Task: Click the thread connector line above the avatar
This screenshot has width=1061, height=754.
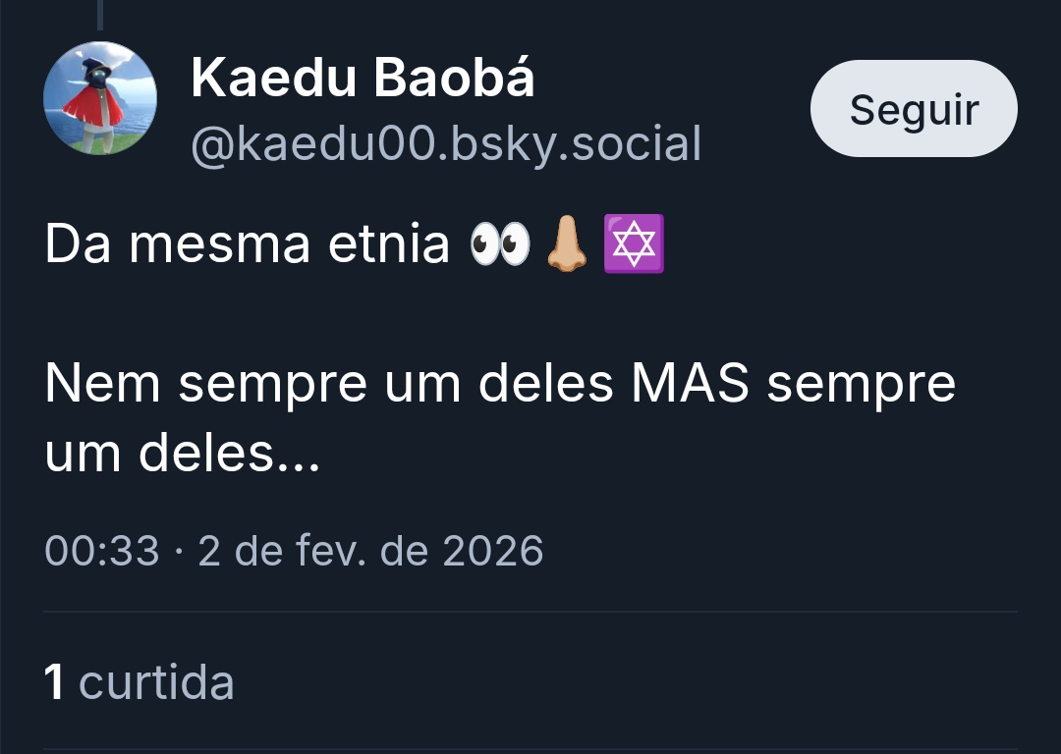Action: (x=100, y=14)
